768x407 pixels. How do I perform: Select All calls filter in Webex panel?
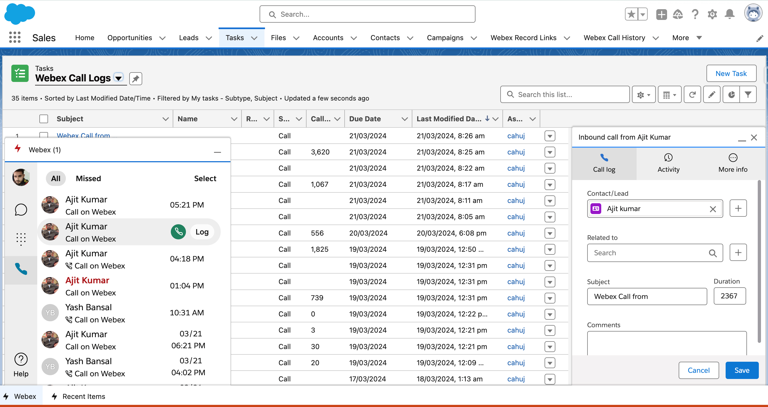(x=55, y=178)
